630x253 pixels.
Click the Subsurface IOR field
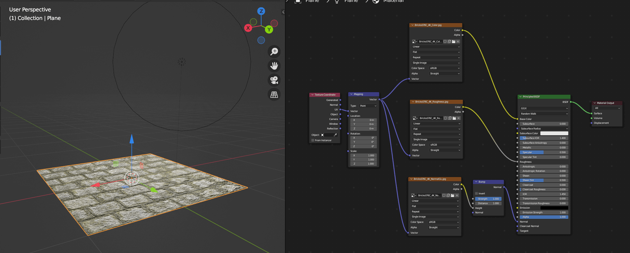coord(544,138)
